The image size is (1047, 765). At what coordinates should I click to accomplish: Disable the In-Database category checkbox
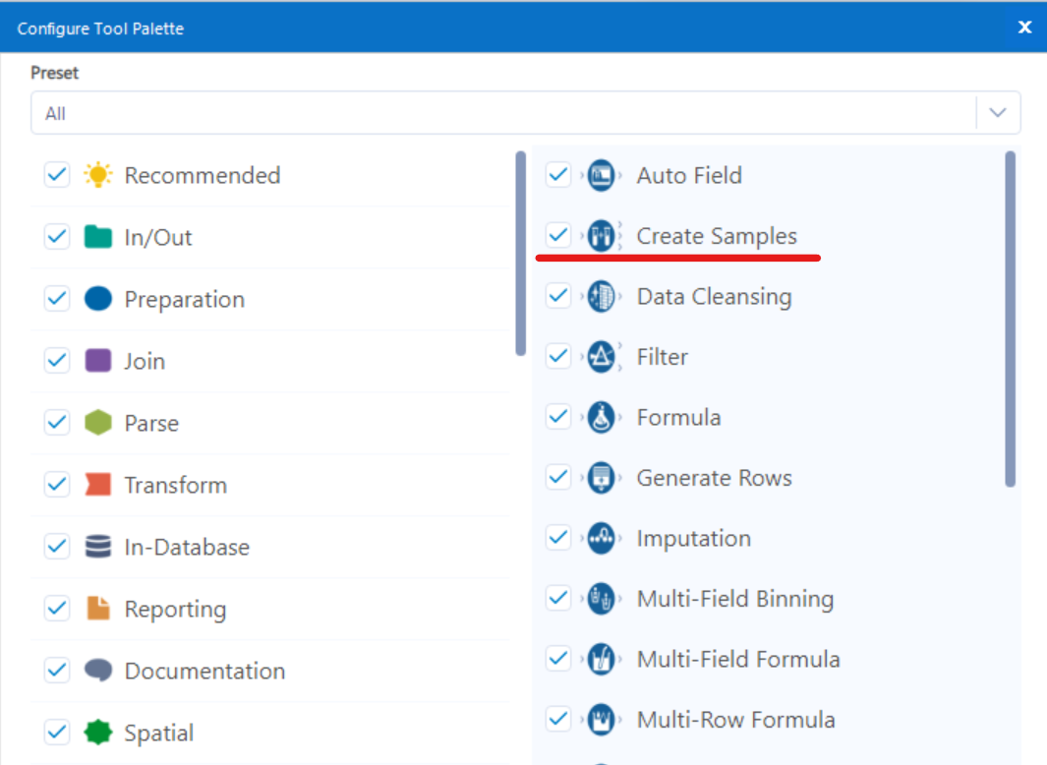point(56,547)
